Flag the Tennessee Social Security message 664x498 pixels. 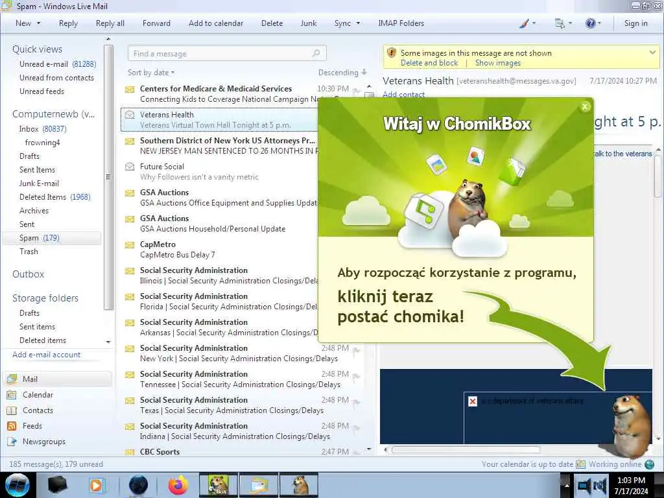356,376
